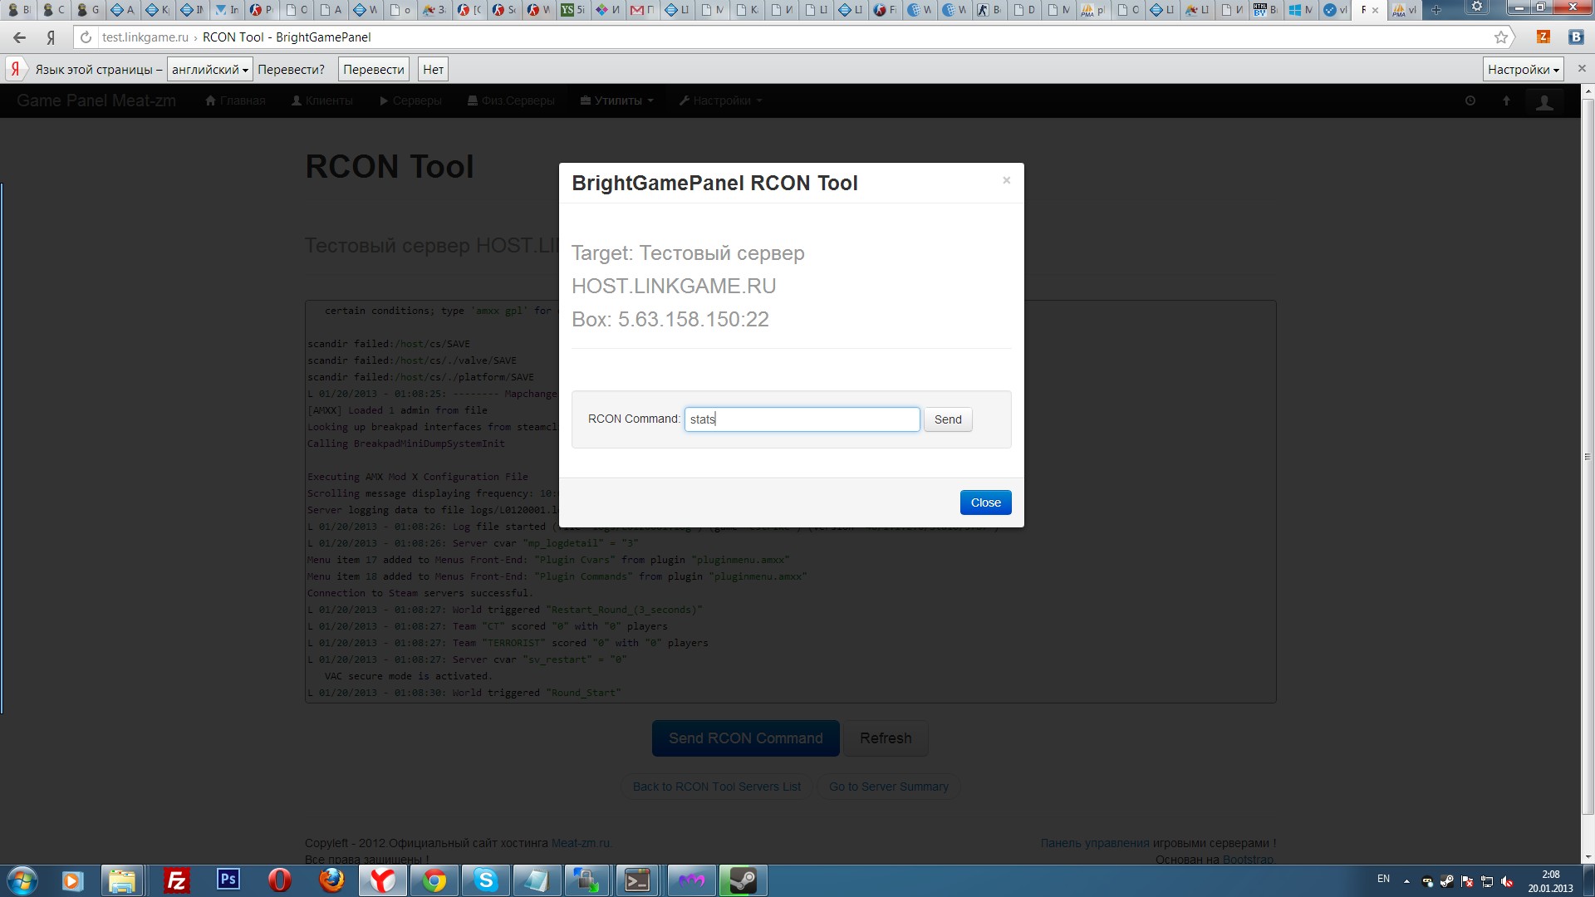Click the clock icon in the navbar
Image resolution: width=1595 pixels, height=897 pixels.
pyautogui.click(x=1470, y=100)
